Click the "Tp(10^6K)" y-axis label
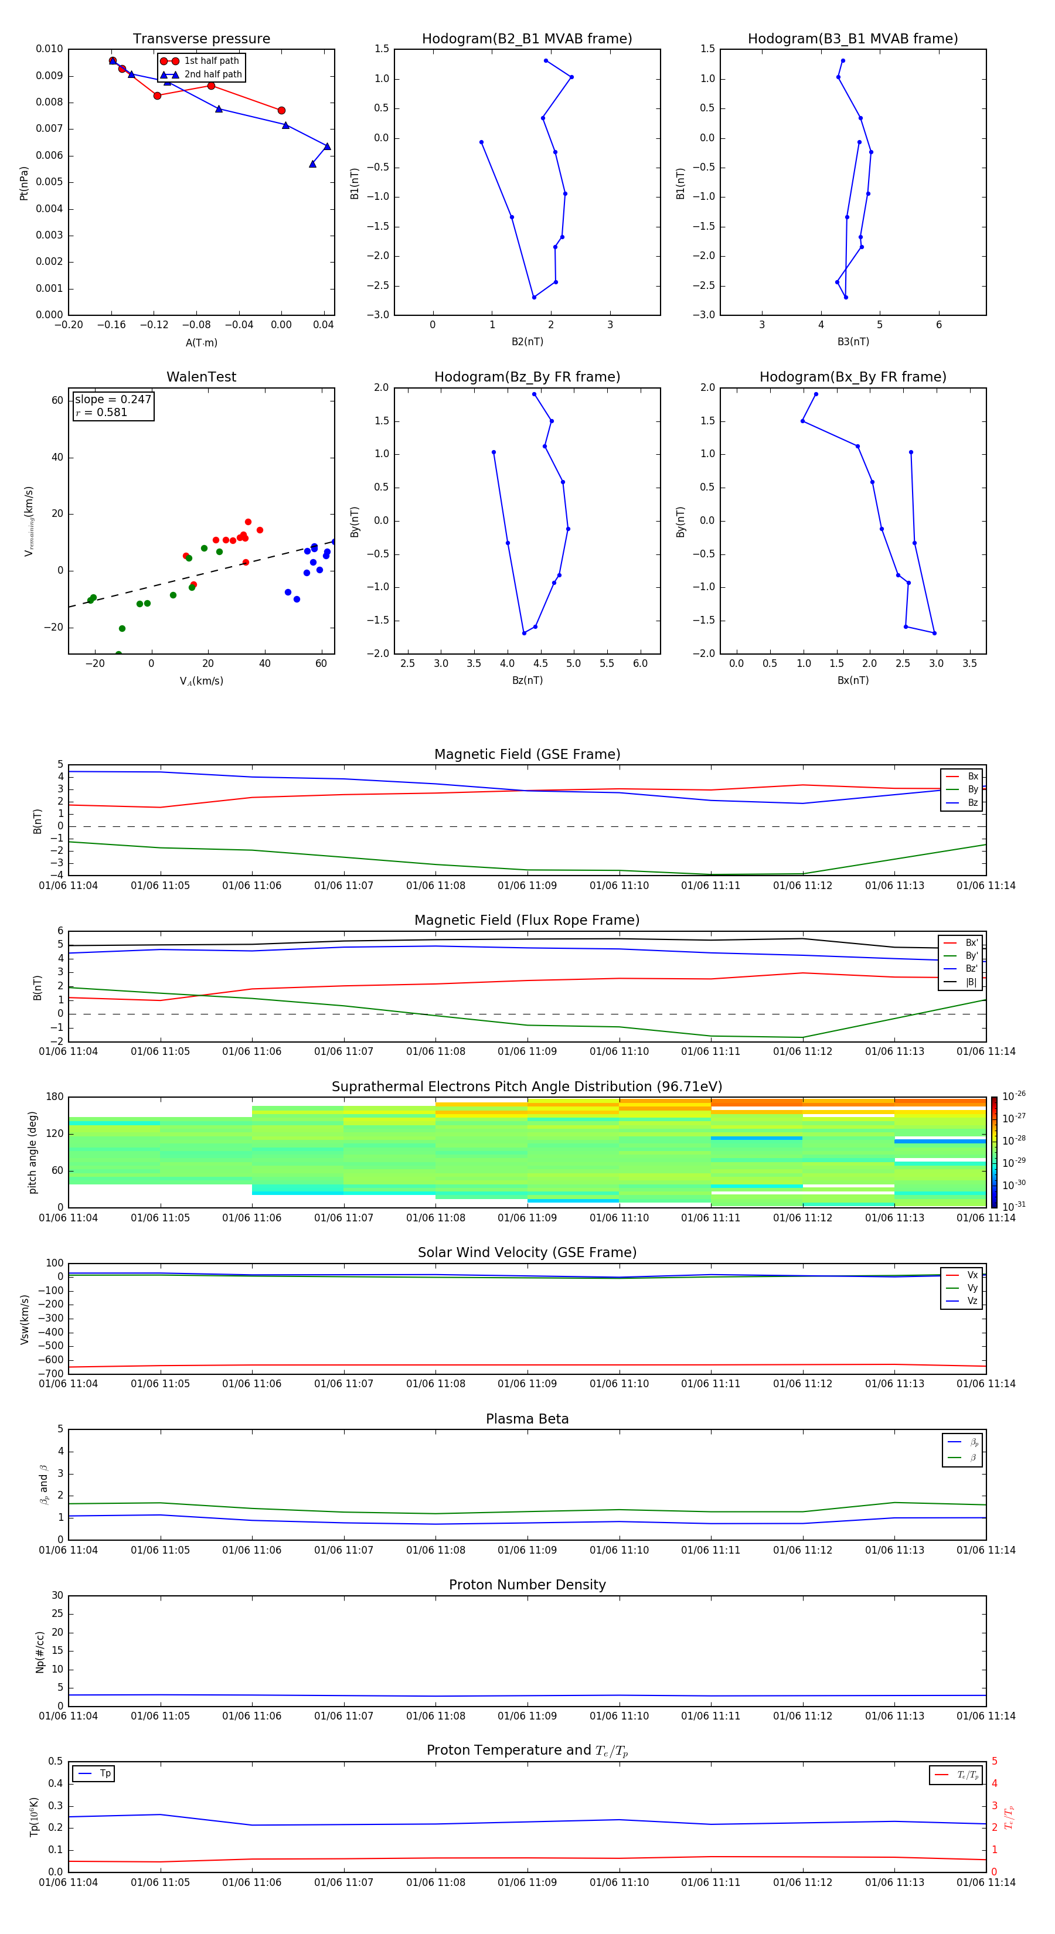This screenshot has width=1055, height=1934. coord(34,1817)
